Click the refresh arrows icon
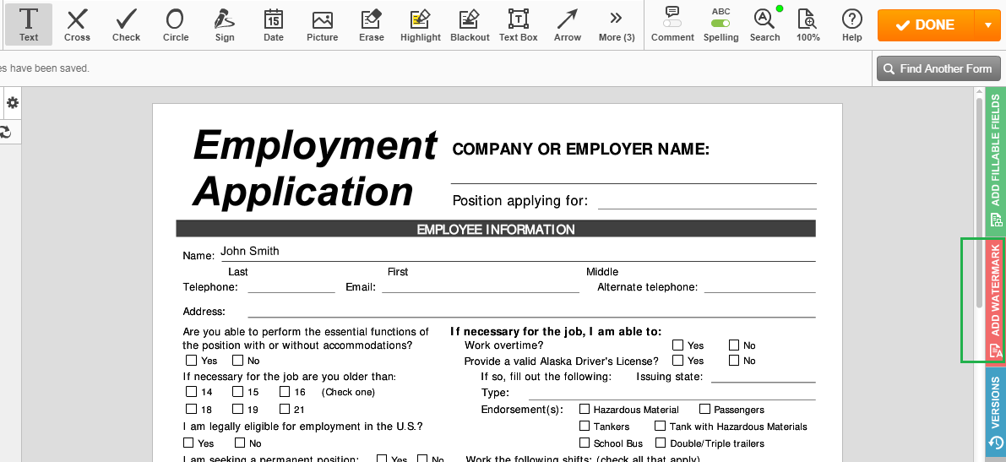 [x=6, y=133]
